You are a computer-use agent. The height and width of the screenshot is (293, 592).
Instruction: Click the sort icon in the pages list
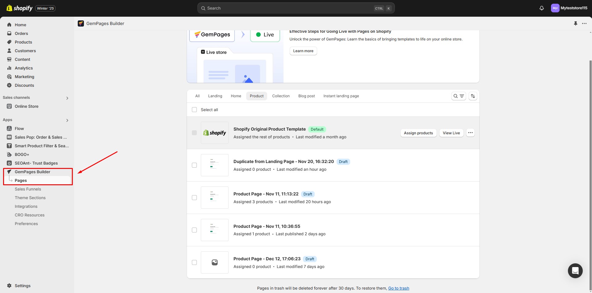(473, 96)
